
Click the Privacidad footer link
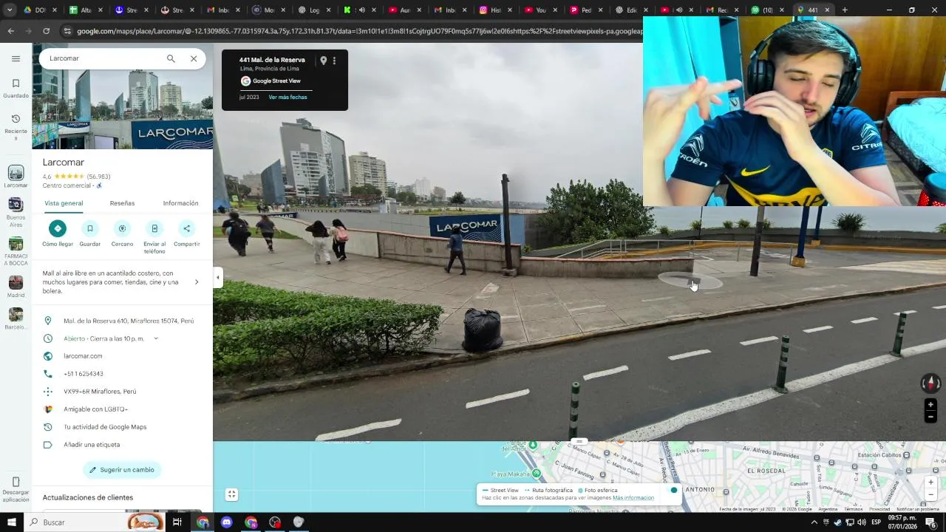click(879, 509)
